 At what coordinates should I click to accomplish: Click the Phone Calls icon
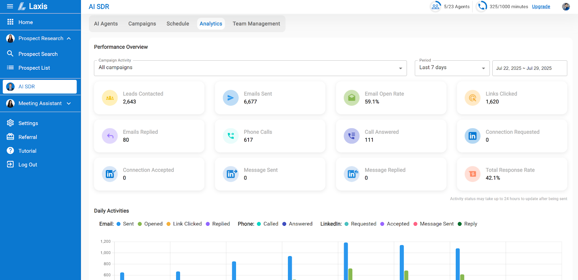coord(230,136)
